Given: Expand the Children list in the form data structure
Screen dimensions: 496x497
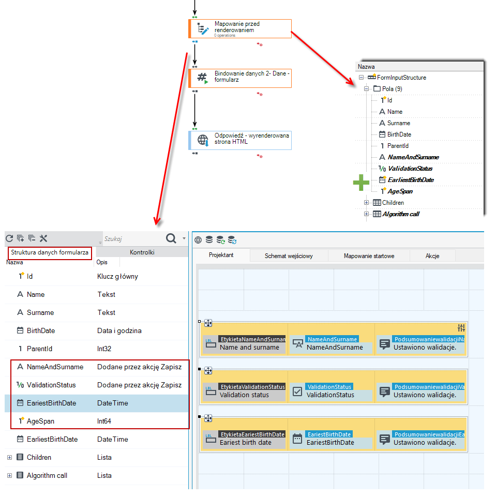Looking at the screenshot, I should coord(9,457).
